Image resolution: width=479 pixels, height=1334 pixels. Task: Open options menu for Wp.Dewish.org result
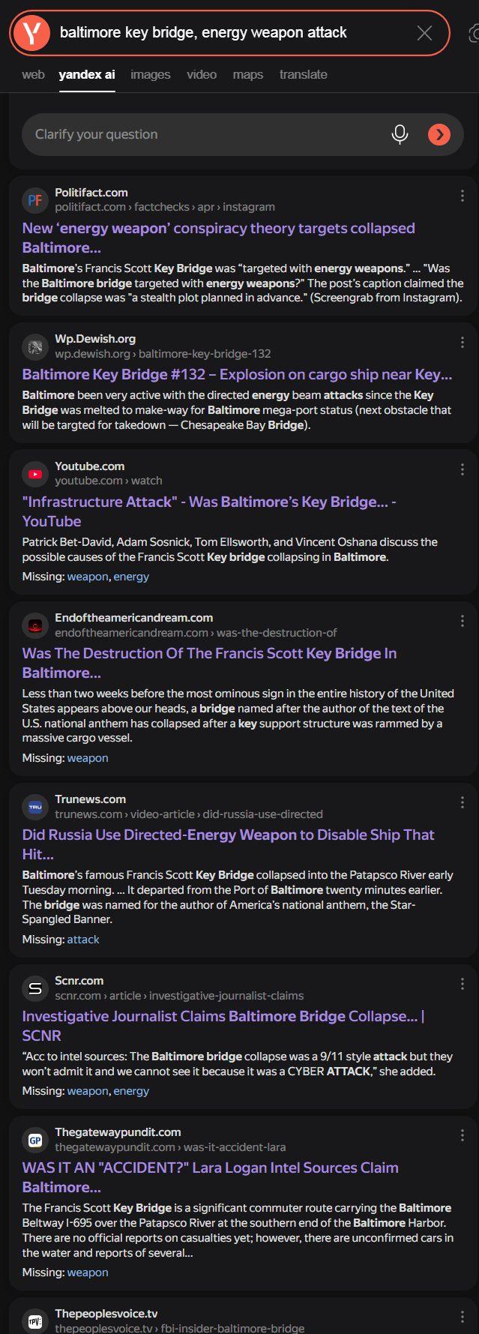click(462, 342)
